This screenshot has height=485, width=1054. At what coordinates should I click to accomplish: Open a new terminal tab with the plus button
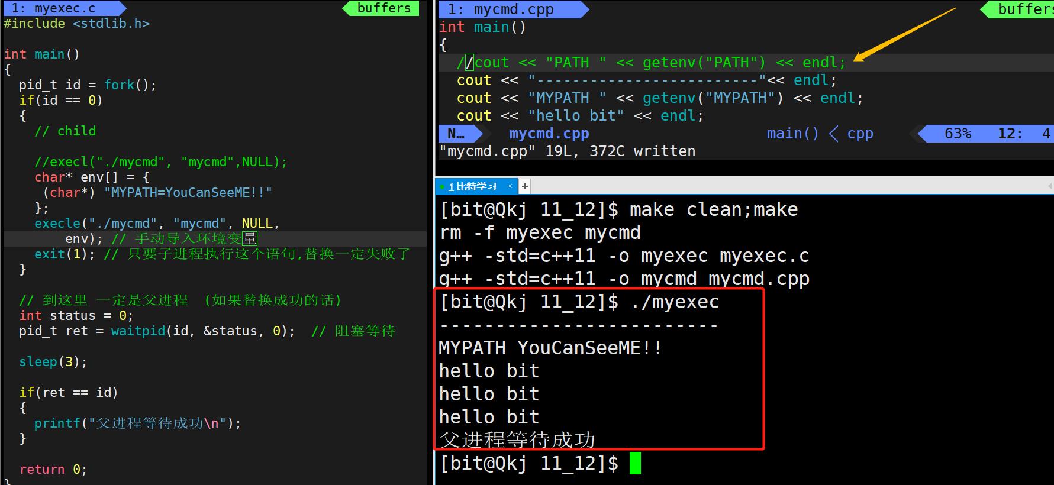pos(524,186)
